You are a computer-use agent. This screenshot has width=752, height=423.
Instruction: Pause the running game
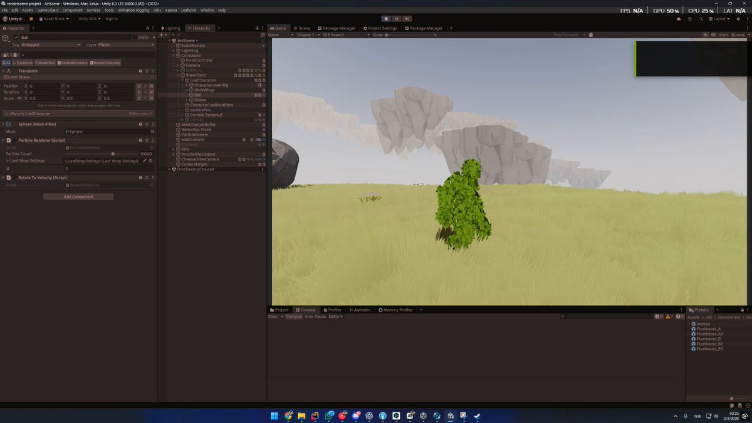(397, 19)
